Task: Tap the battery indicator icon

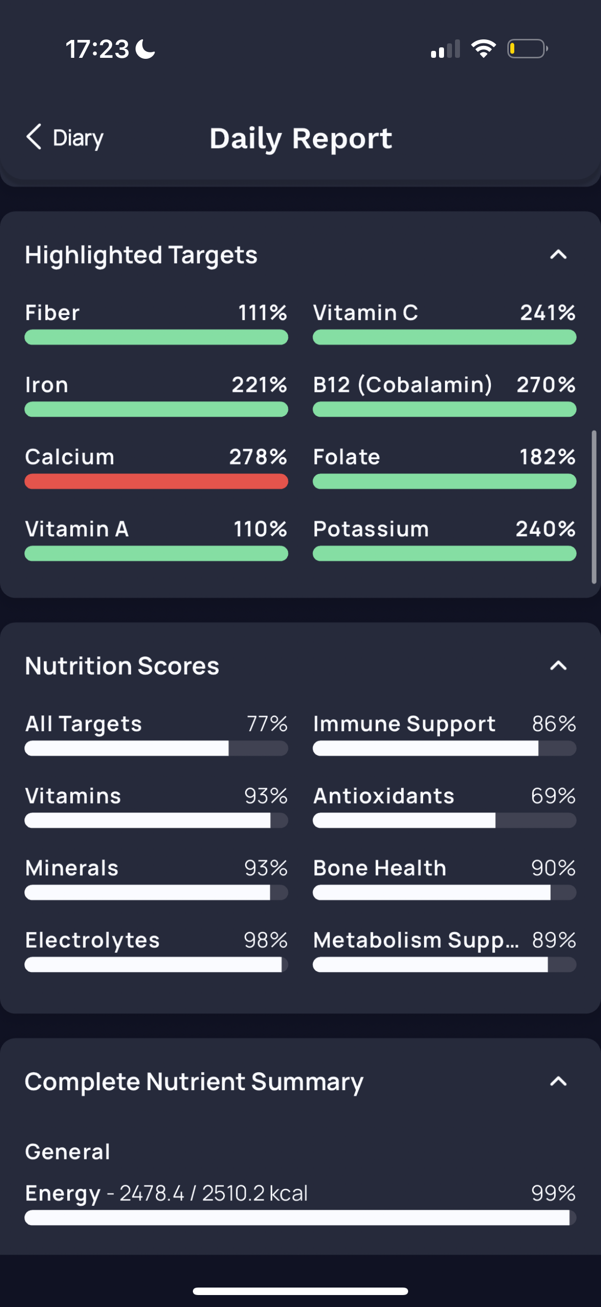Action: click(x=527, y=49)
